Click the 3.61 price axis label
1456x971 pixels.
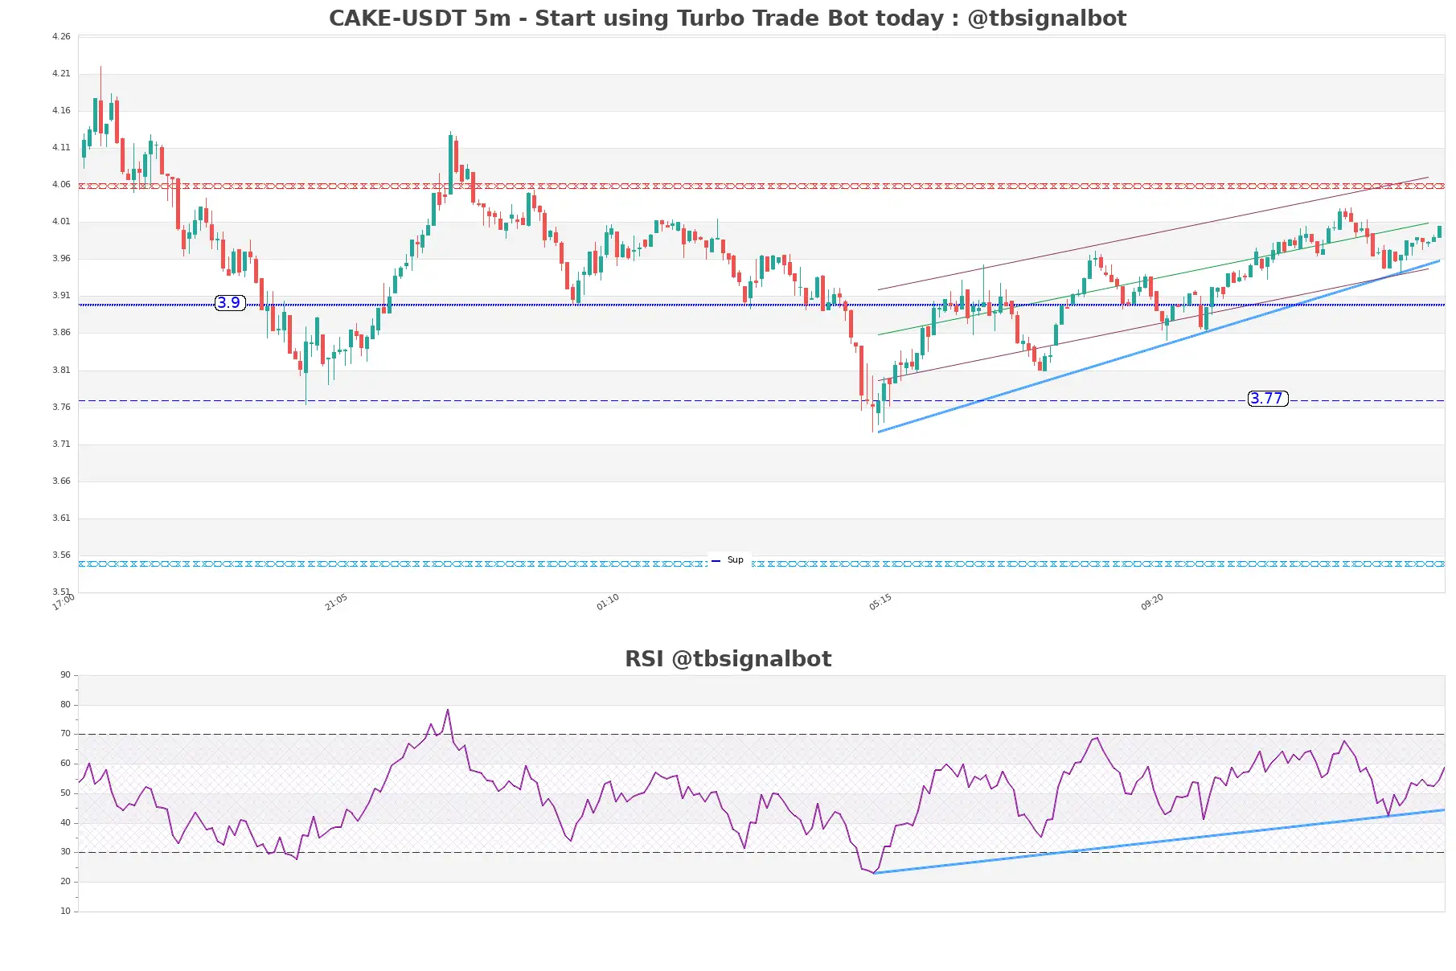coord(61,518)
